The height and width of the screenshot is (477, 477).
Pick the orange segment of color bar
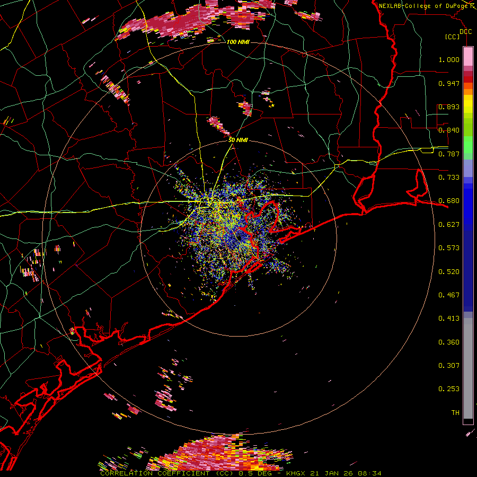pyautogui.click(x=468, y=89)
